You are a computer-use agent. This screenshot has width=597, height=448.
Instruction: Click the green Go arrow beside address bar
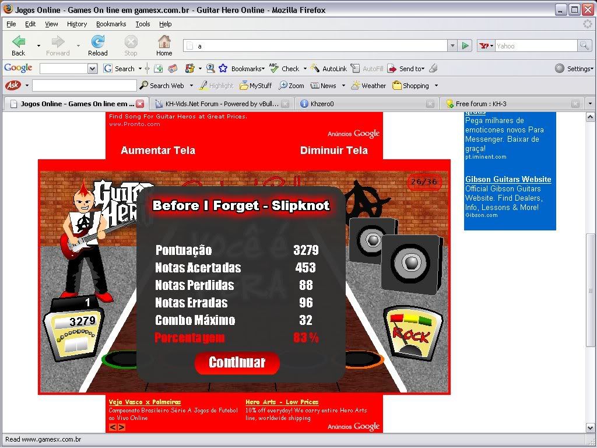point(465,45)
